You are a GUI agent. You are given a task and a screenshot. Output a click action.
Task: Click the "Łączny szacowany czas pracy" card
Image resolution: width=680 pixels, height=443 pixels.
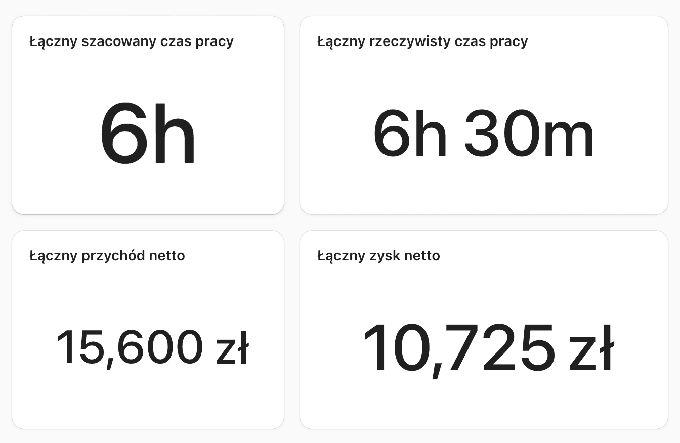click(x=148, y=114)
